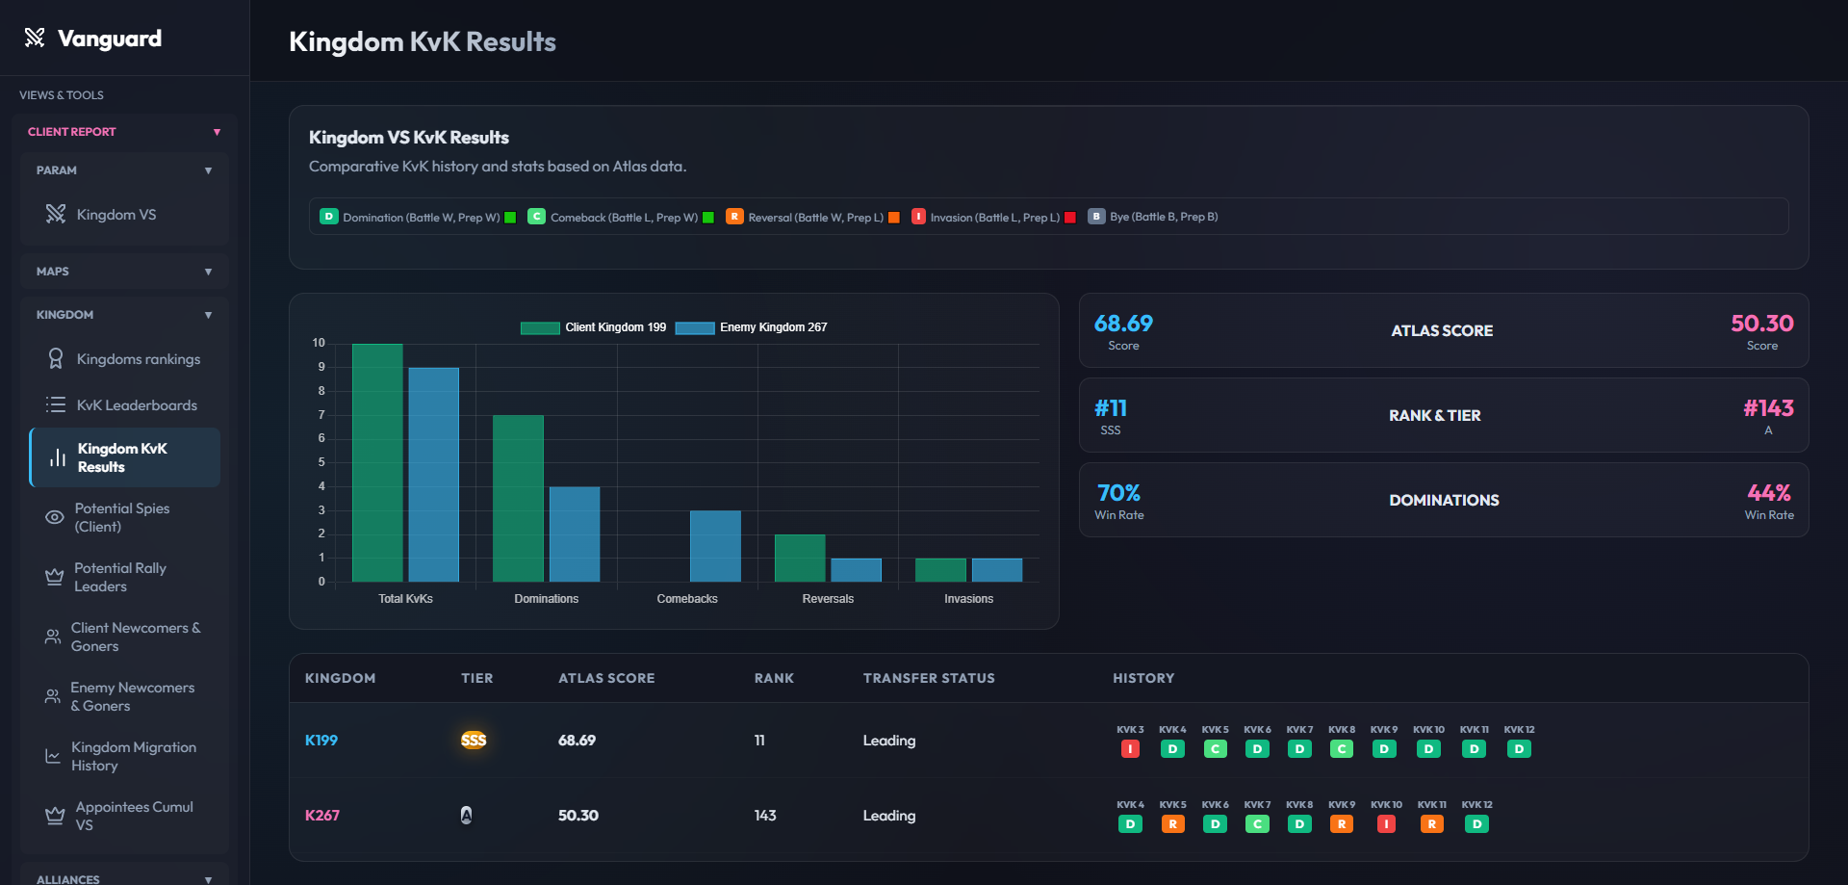The width and height of the screenshot is (1848, 885).
Task: Click the Kingdom Migration History chart icon
Action: pos(53,756)
